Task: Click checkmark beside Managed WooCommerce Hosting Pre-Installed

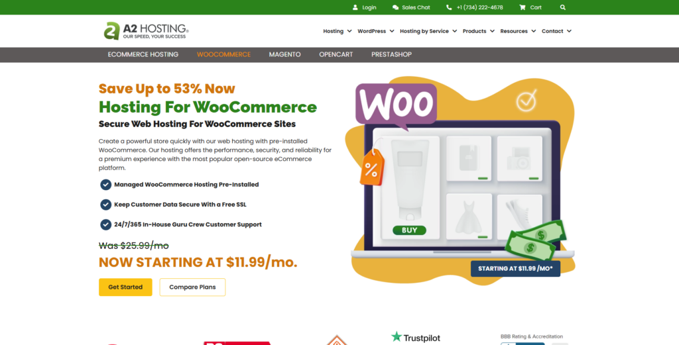Action: click(105, 185)
